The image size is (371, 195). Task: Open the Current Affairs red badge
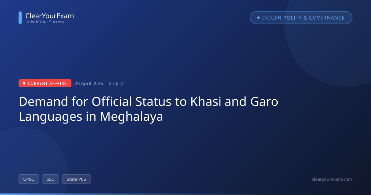pos(45,83)
